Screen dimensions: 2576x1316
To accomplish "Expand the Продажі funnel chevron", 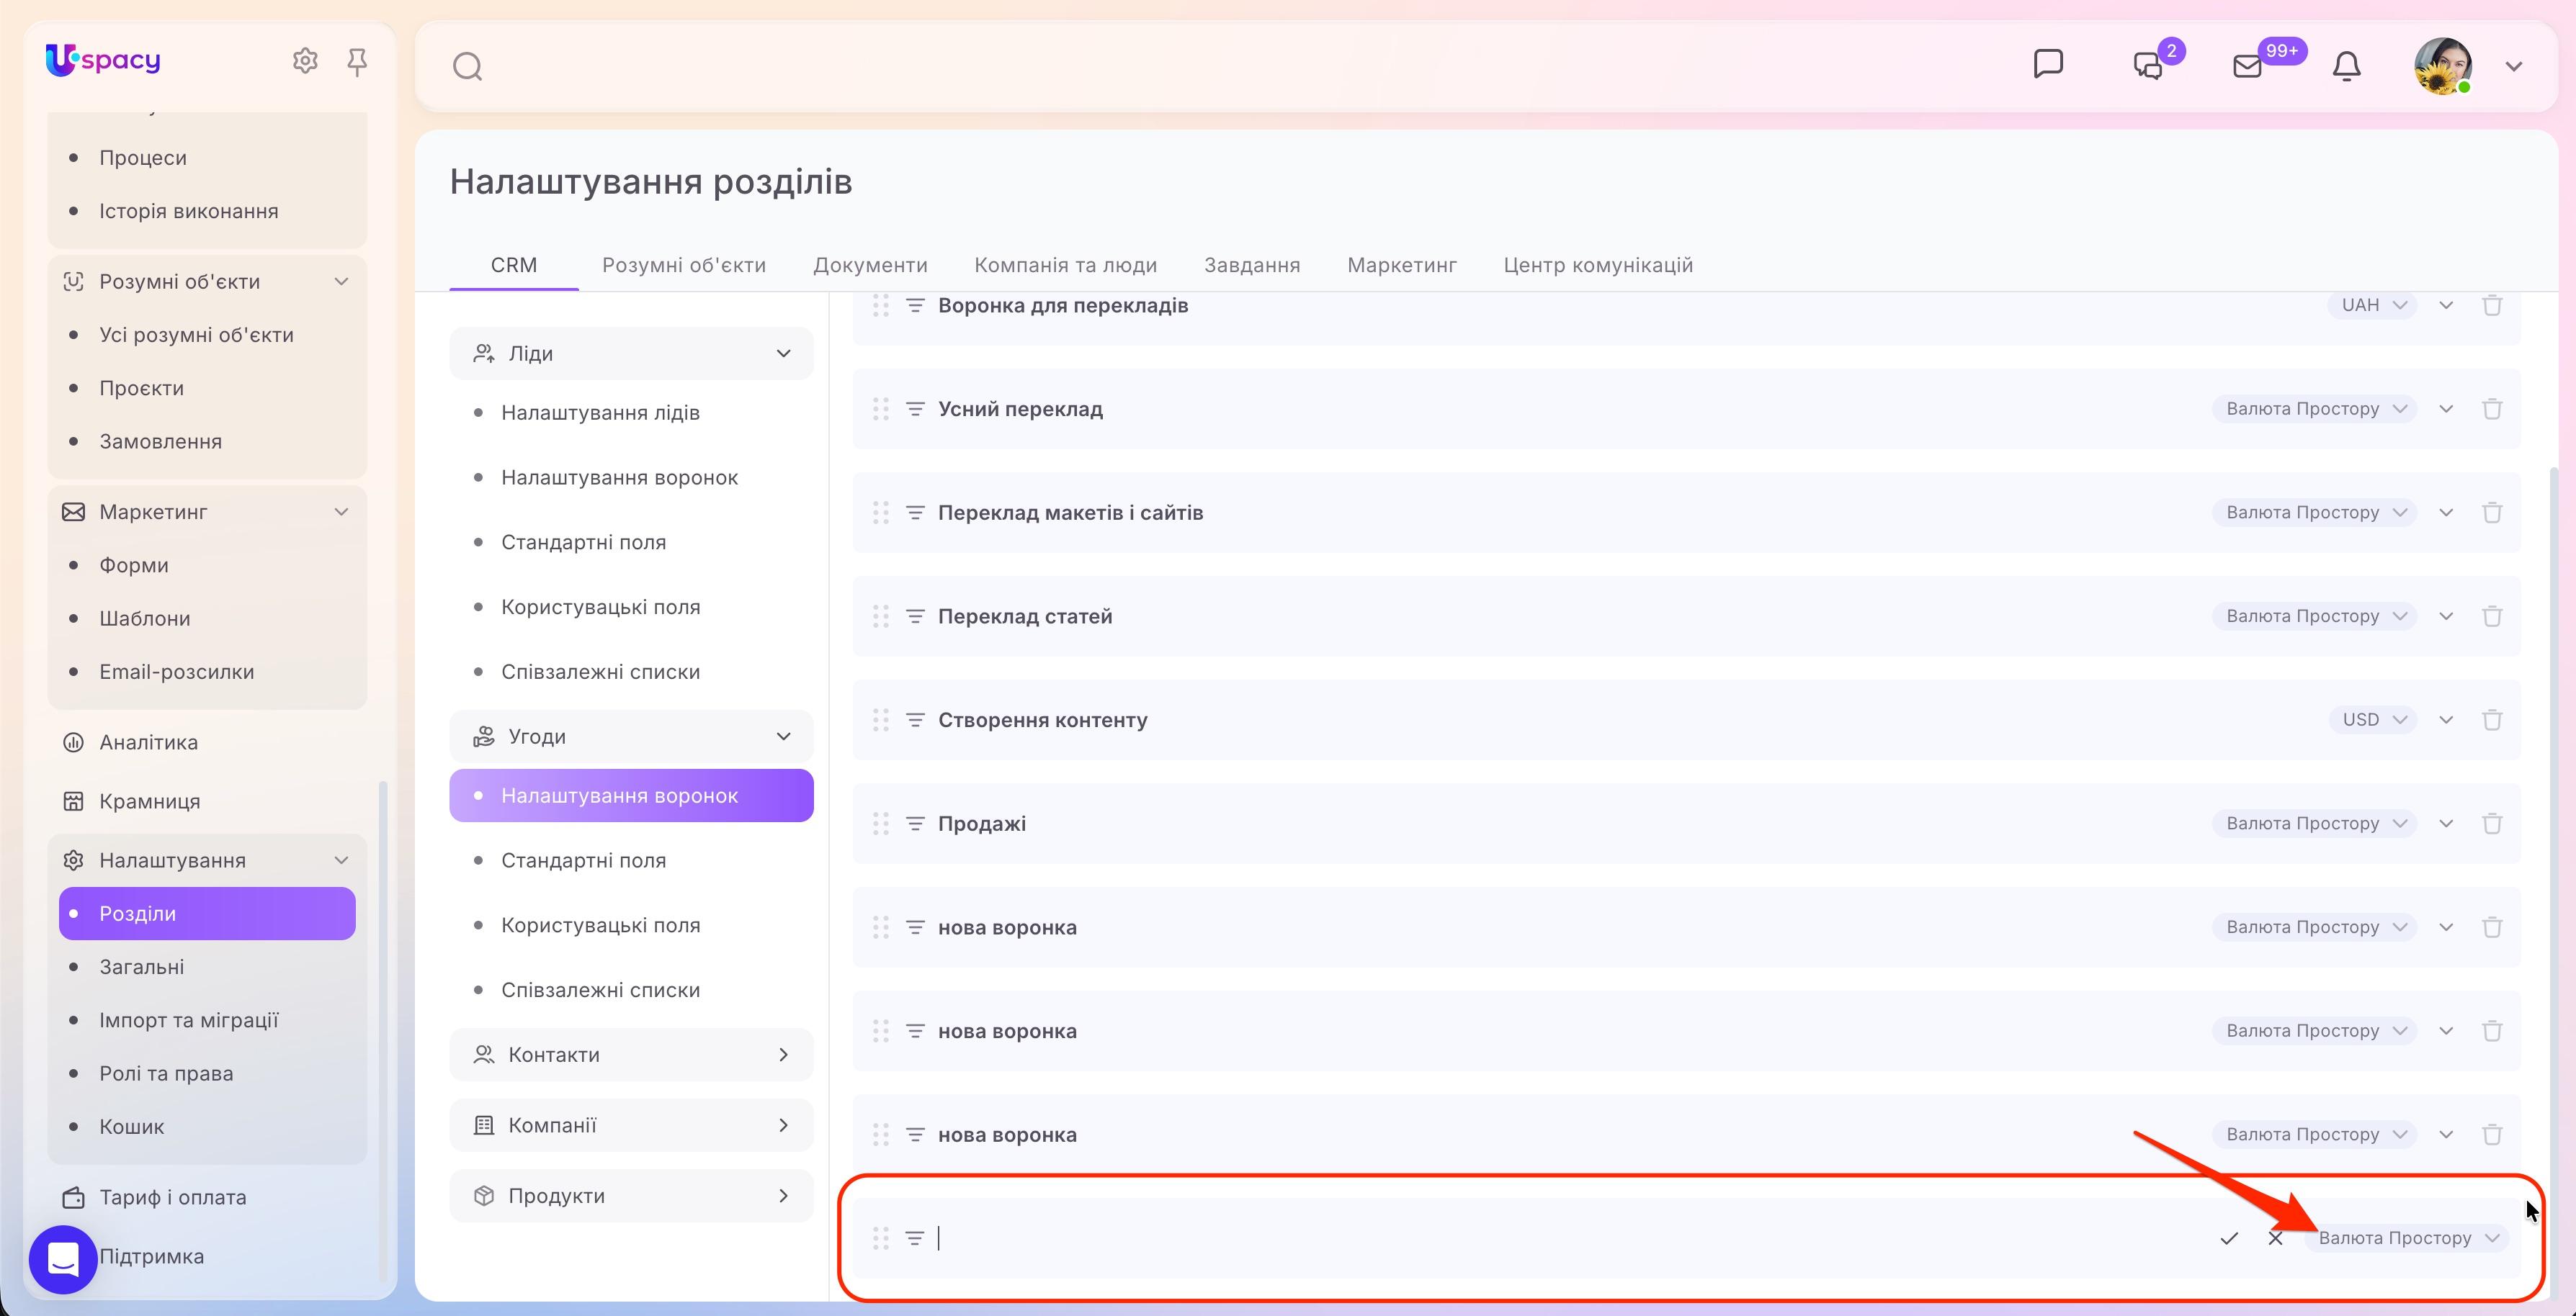I will point(2446,824).
